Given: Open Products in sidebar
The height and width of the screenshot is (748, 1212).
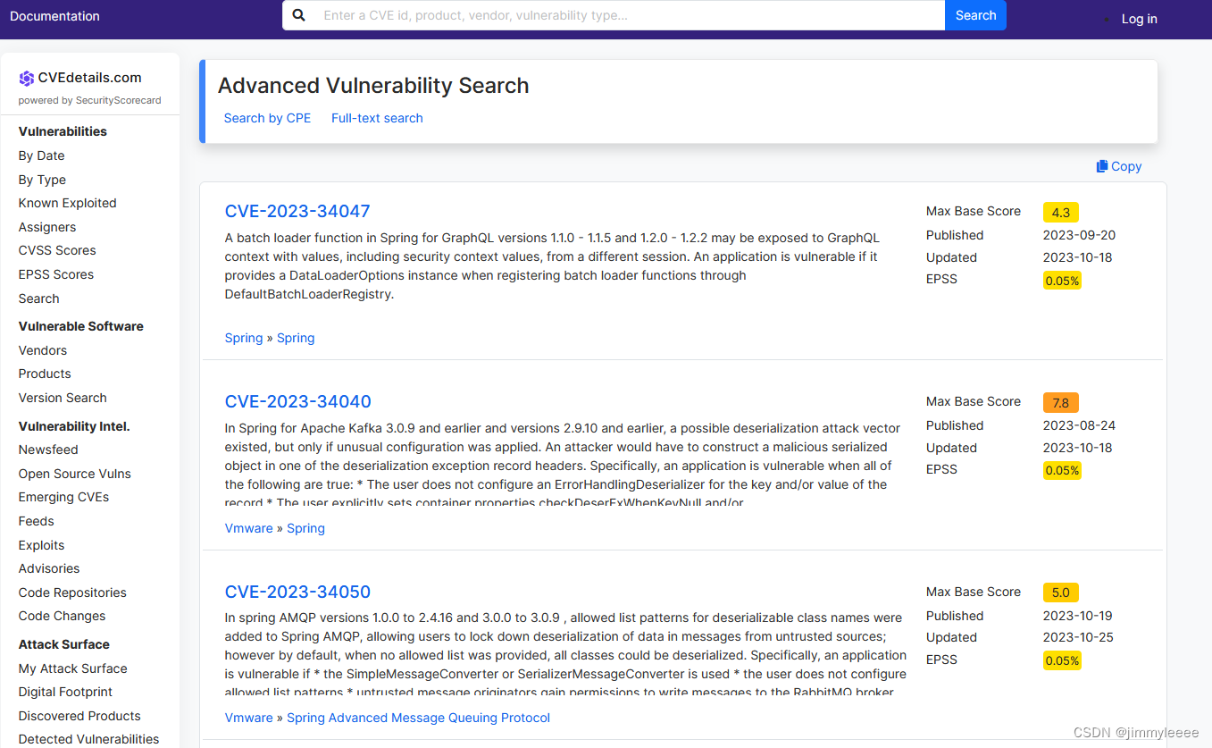Looking at the screenshot, I should coord(45,374).
